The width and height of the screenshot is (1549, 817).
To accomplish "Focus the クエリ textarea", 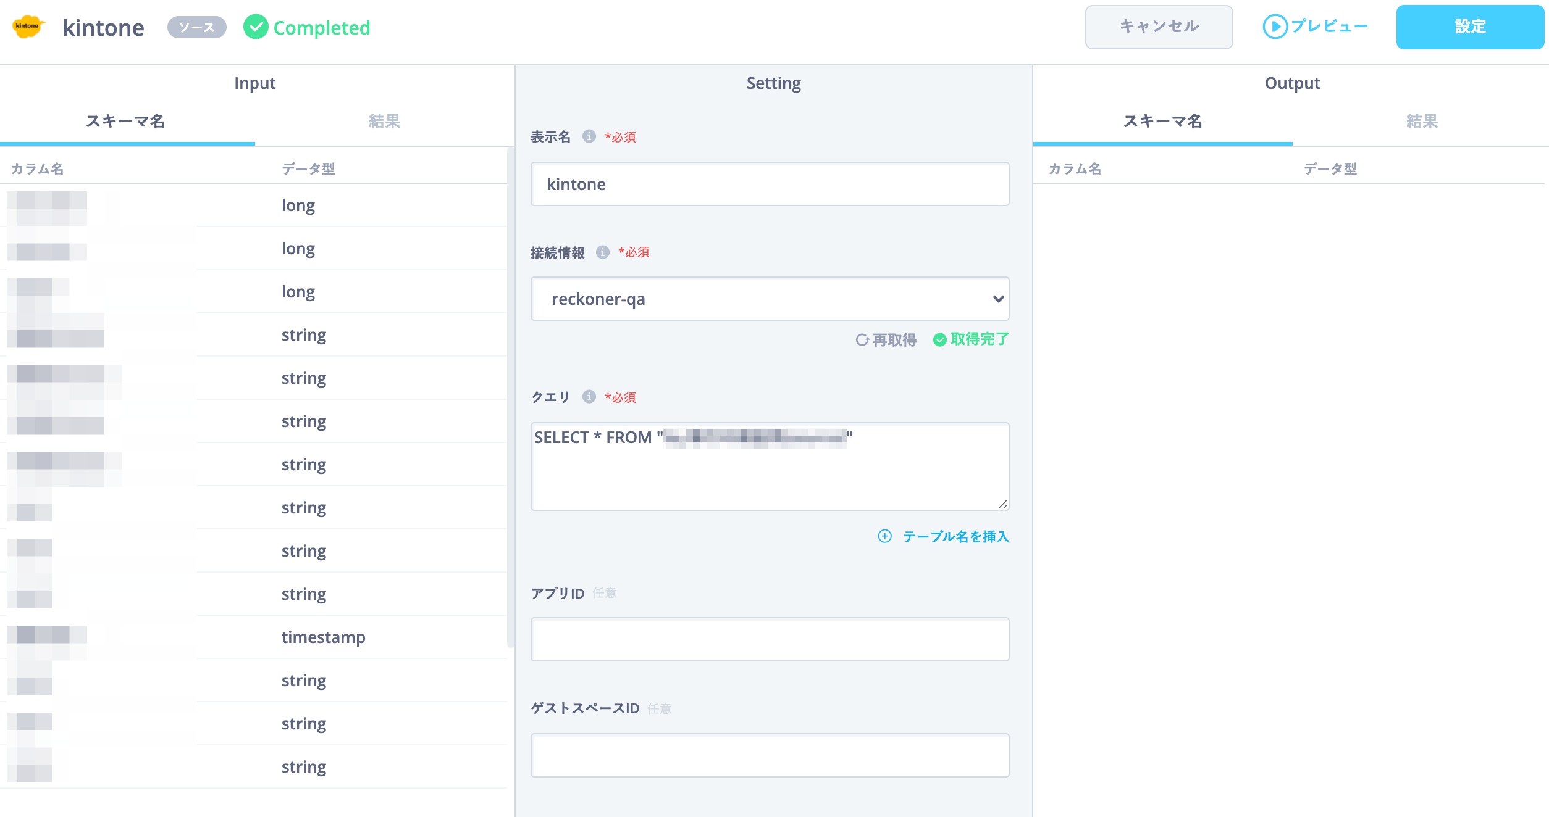I will (x=770, y=467).
